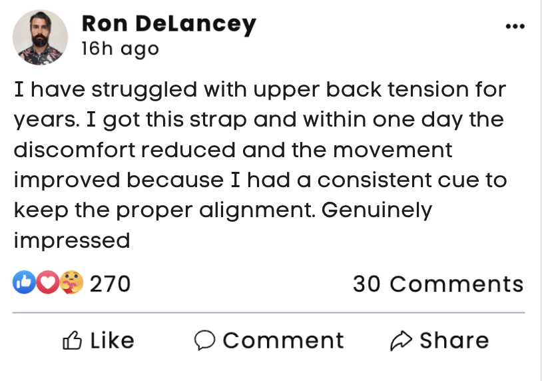Open the Ron DeLancey profile name link
542x381 pixels.
pyautogui.click(x=168, y=25)
